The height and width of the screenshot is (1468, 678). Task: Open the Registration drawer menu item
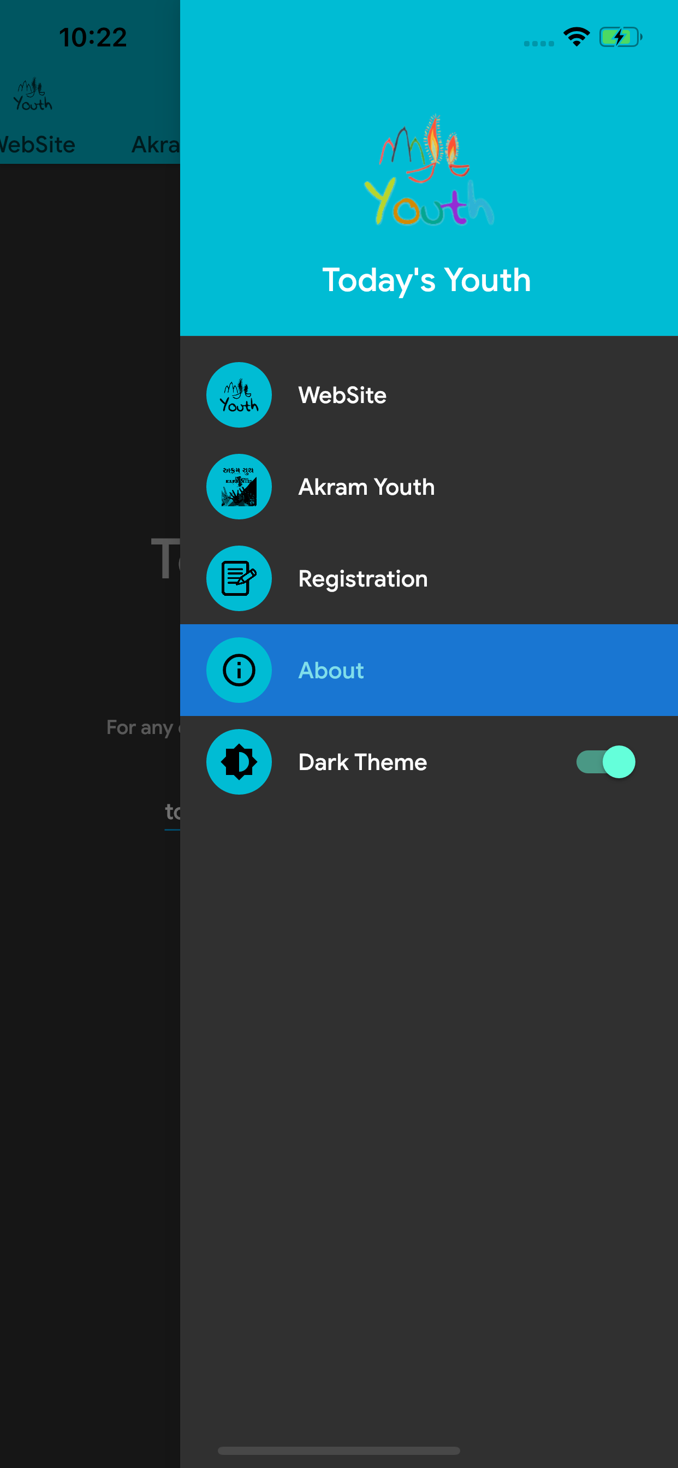[429, 578]
